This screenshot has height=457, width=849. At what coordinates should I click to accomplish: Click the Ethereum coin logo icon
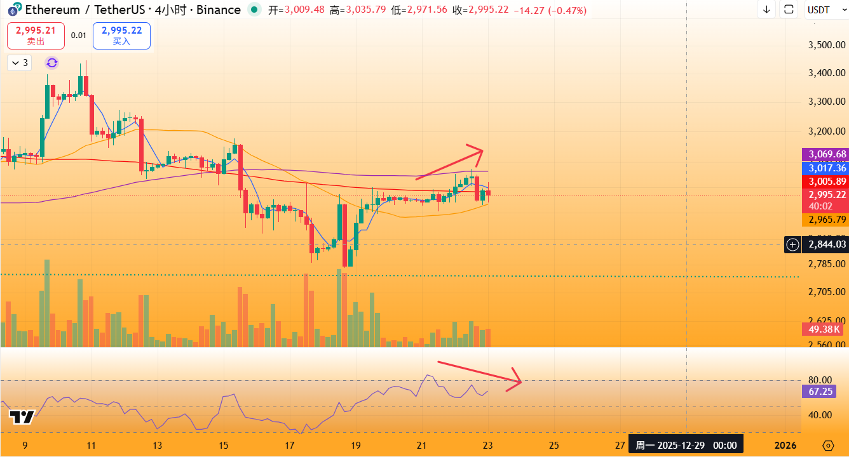(x=11, y=10)
